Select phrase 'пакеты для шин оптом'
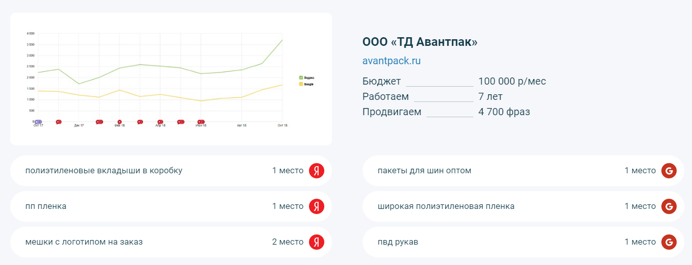This screenshot has height=265, width=692. click(424, 171)
